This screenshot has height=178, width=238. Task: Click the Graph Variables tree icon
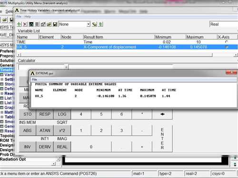pos(2,108)
